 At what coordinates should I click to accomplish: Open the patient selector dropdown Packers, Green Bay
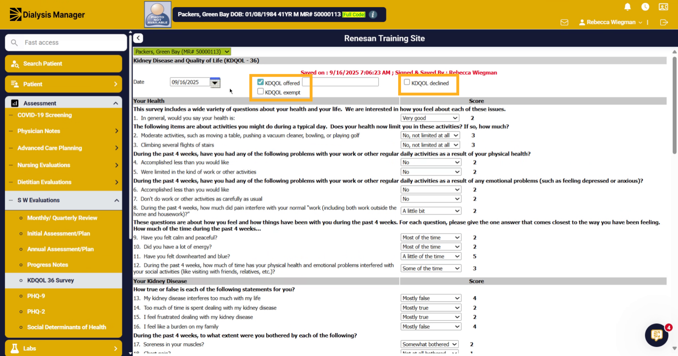[182, 52]
